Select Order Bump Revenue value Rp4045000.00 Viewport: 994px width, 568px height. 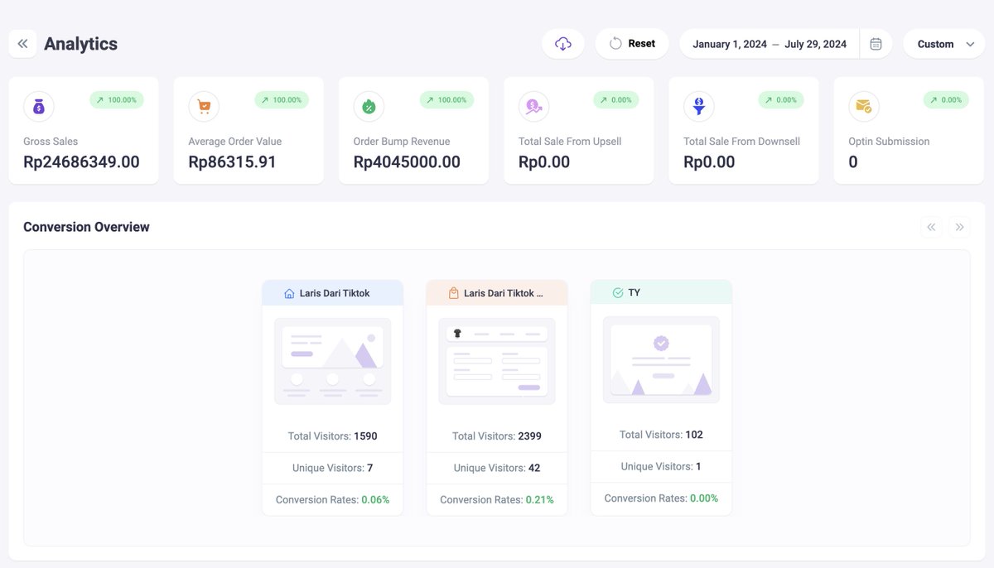(407, 162)
